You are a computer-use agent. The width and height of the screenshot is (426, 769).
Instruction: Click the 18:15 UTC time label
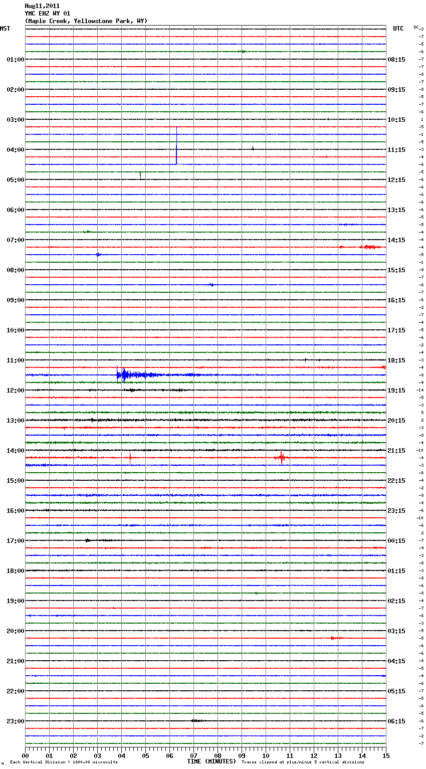click(396, 360)
